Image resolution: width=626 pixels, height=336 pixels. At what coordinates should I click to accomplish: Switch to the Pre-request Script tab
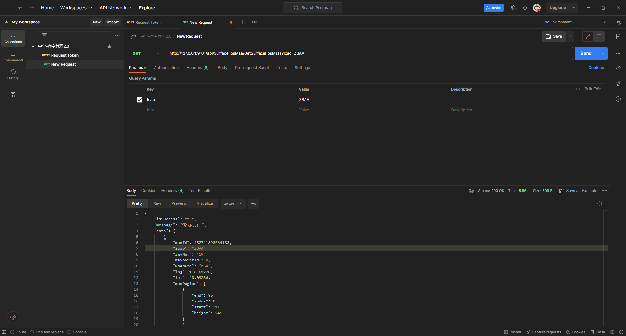[252, 68]
